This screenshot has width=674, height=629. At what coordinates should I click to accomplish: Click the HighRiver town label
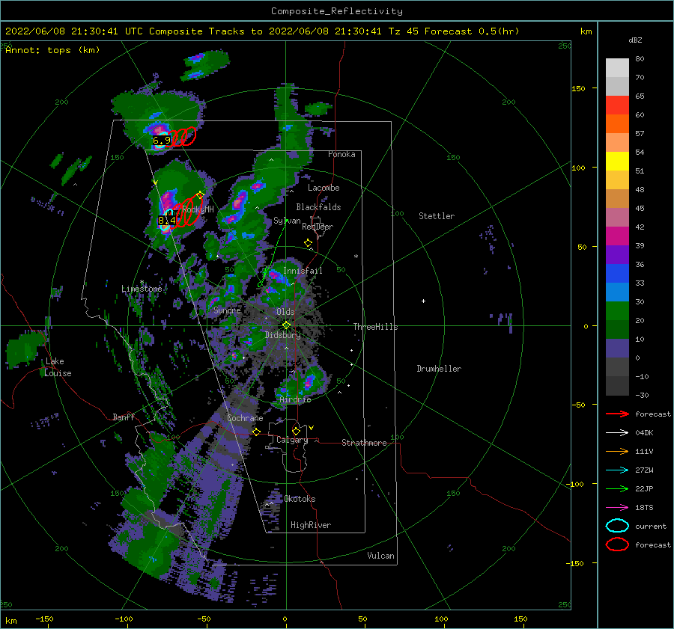coord(311,525)
